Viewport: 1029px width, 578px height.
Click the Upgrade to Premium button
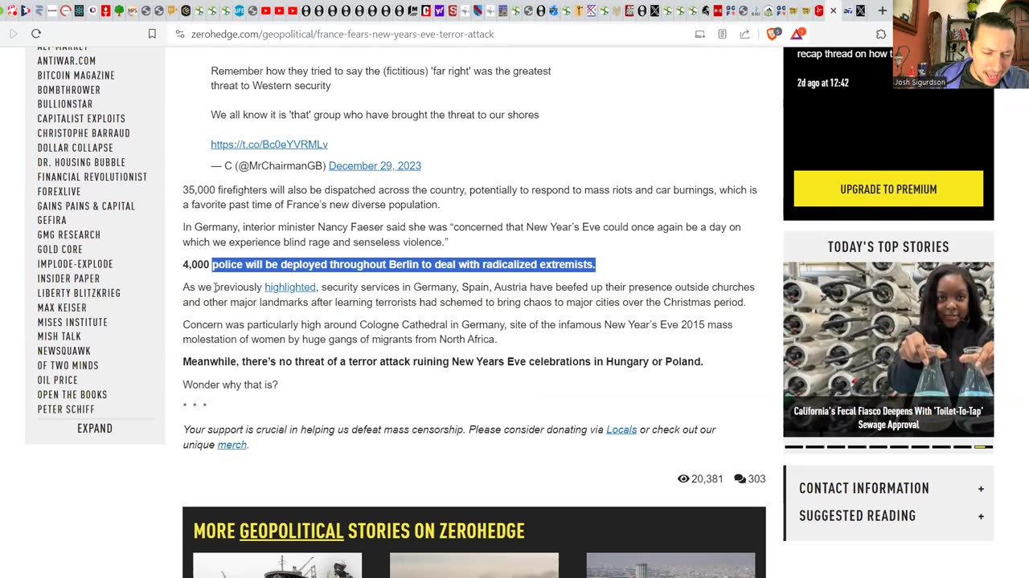tap(888, 189)
